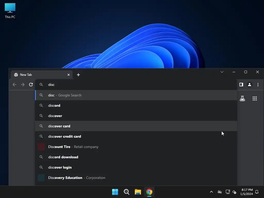
Task: Click Discovery Education logo thumbnail
Action: [41, 178]
